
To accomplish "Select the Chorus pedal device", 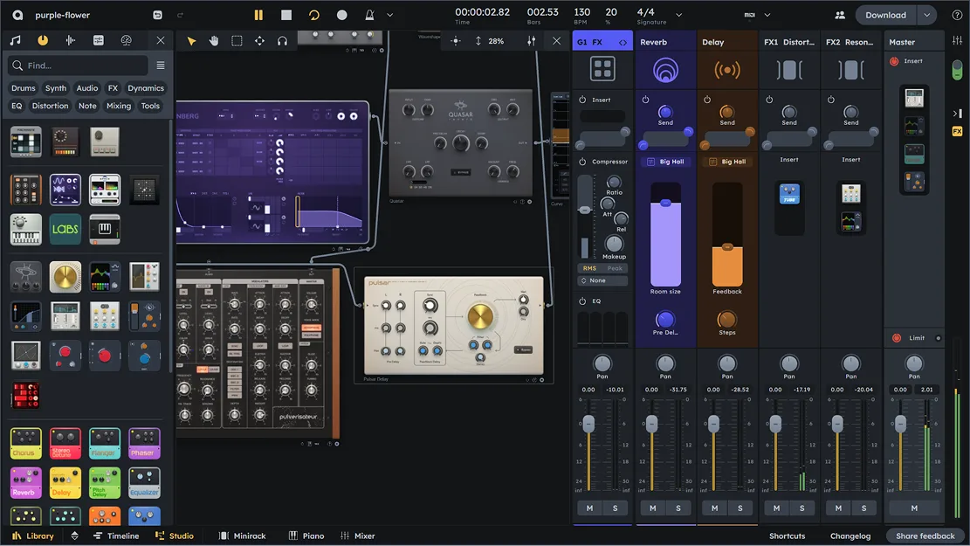I will [x=25, y=443].
